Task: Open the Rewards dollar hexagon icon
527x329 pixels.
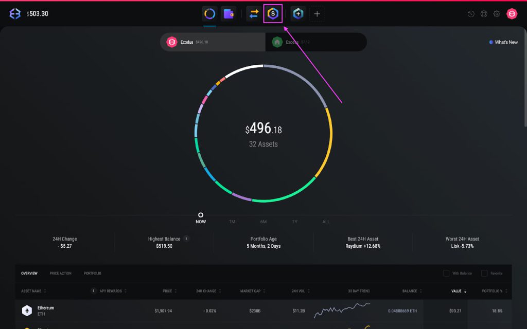Action: coord(273,14)
